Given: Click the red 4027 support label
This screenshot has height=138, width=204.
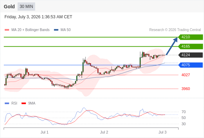Looking at the screenshot, I should click(x=186, y=75).
